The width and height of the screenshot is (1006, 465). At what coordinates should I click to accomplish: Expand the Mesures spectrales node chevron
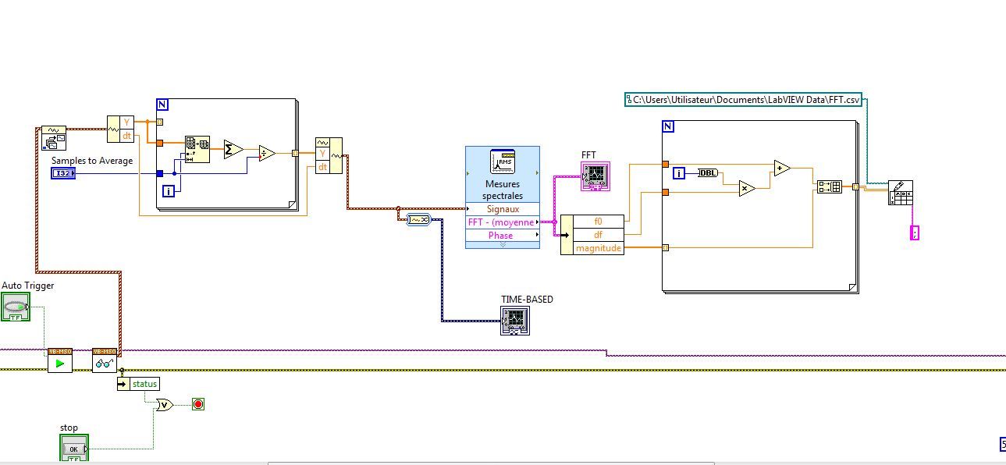(x=502, y=245)
